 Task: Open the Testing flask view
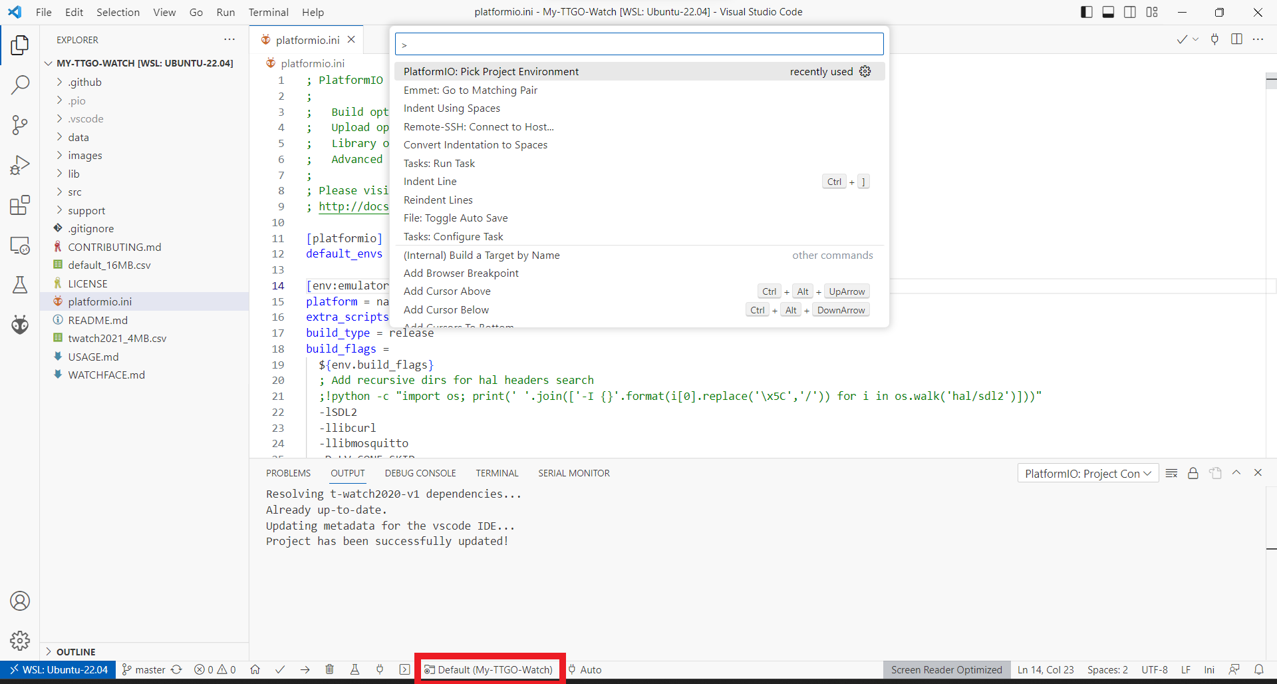20,285
